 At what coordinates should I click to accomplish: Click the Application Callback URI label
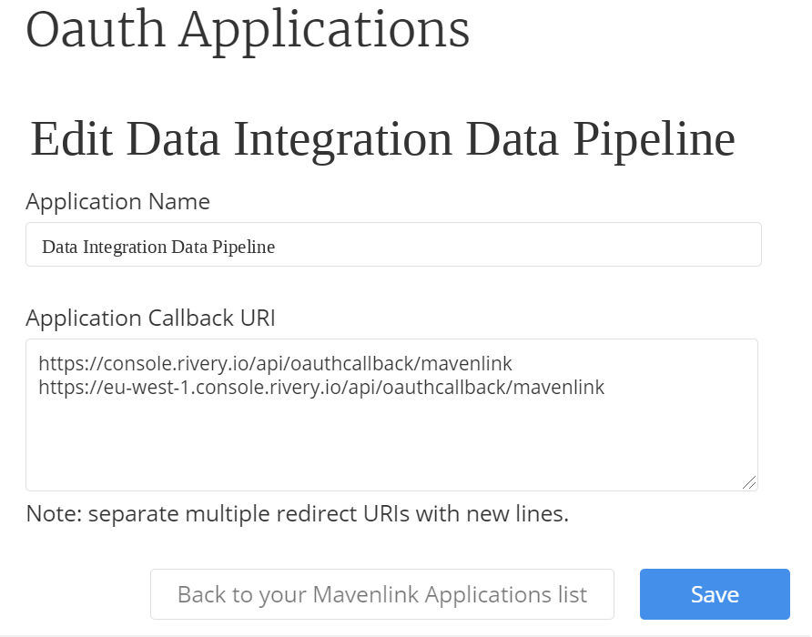click(151, 318)
